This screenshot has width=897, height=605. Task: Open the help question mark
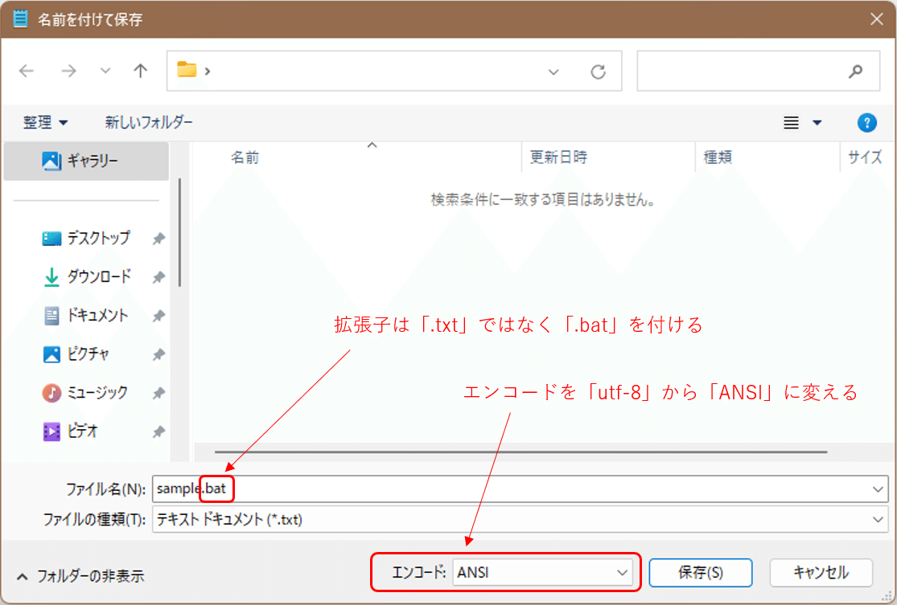point(866,122)
